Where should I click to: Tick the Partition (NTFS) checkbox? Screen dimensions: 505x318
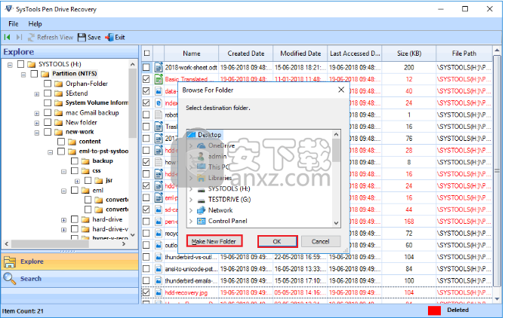click(34, 74)
